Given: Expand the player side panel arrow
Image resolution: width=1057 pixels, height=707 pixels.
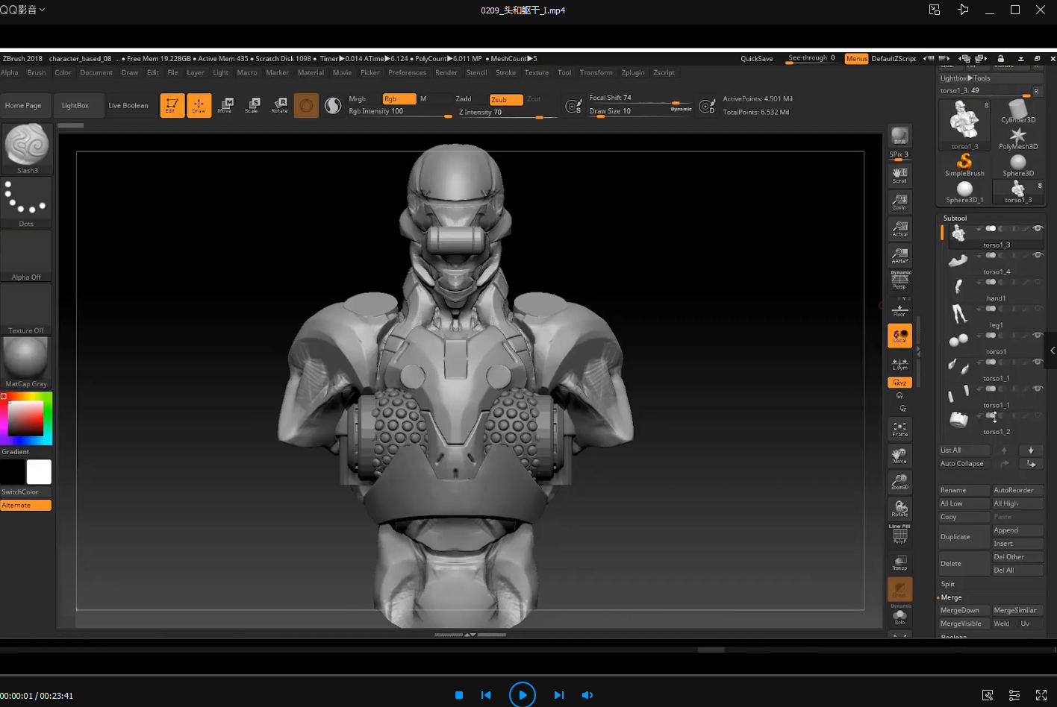Looking at the screenshot, I should [x=1052, y=351].
